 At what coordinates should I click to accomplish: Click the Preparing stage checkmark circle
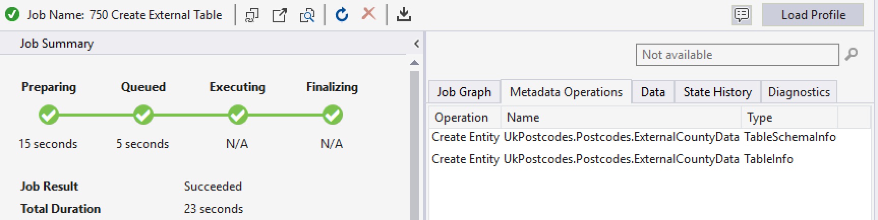pos(49,115)
